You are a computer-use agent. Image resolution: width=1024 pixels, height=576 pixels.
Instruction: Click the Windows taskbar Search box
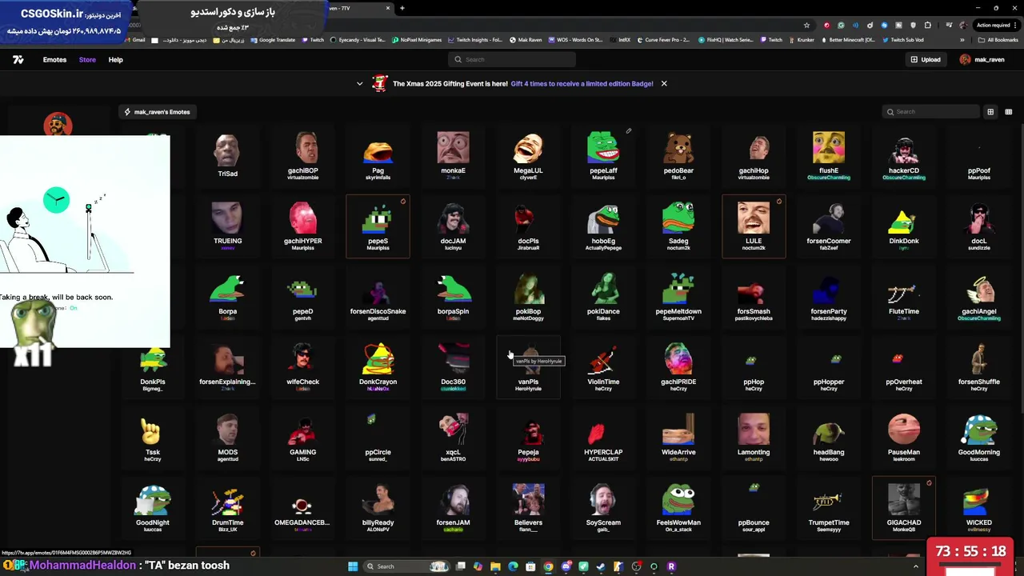[406, 566]
